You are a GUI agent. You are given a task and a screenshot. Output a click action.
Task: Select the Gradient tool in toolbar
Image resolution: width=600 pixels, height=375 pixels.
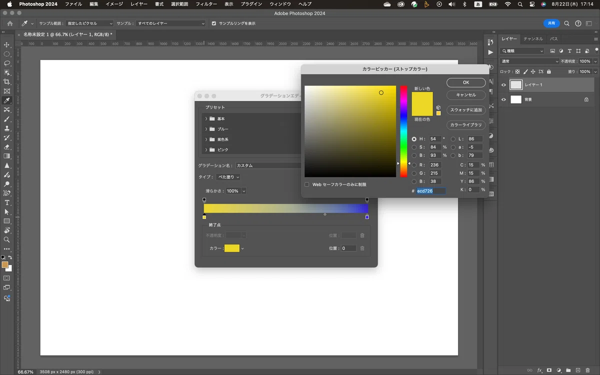click(7, 156)
